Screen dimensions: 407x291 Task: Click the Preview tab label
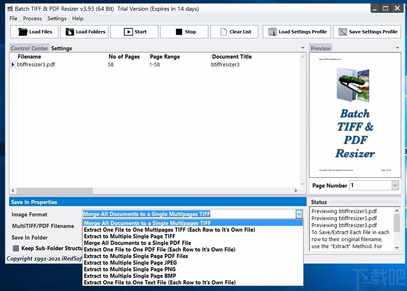(321, 48)
